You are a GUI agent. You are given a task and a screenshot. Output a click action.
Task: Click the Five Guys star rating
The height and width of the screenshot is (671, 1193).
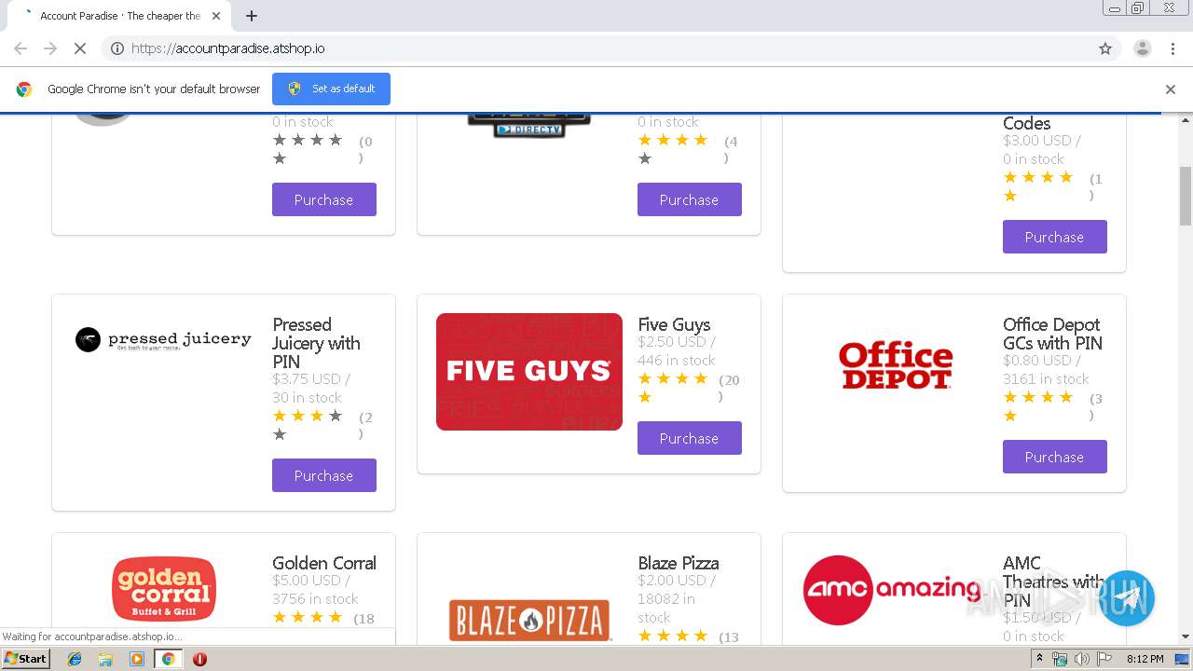point(673,388)
